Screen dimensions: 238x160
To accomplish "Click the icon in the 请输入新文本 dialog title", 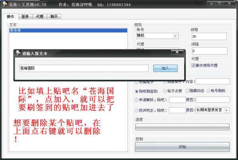I will click(x=18, y=53).
